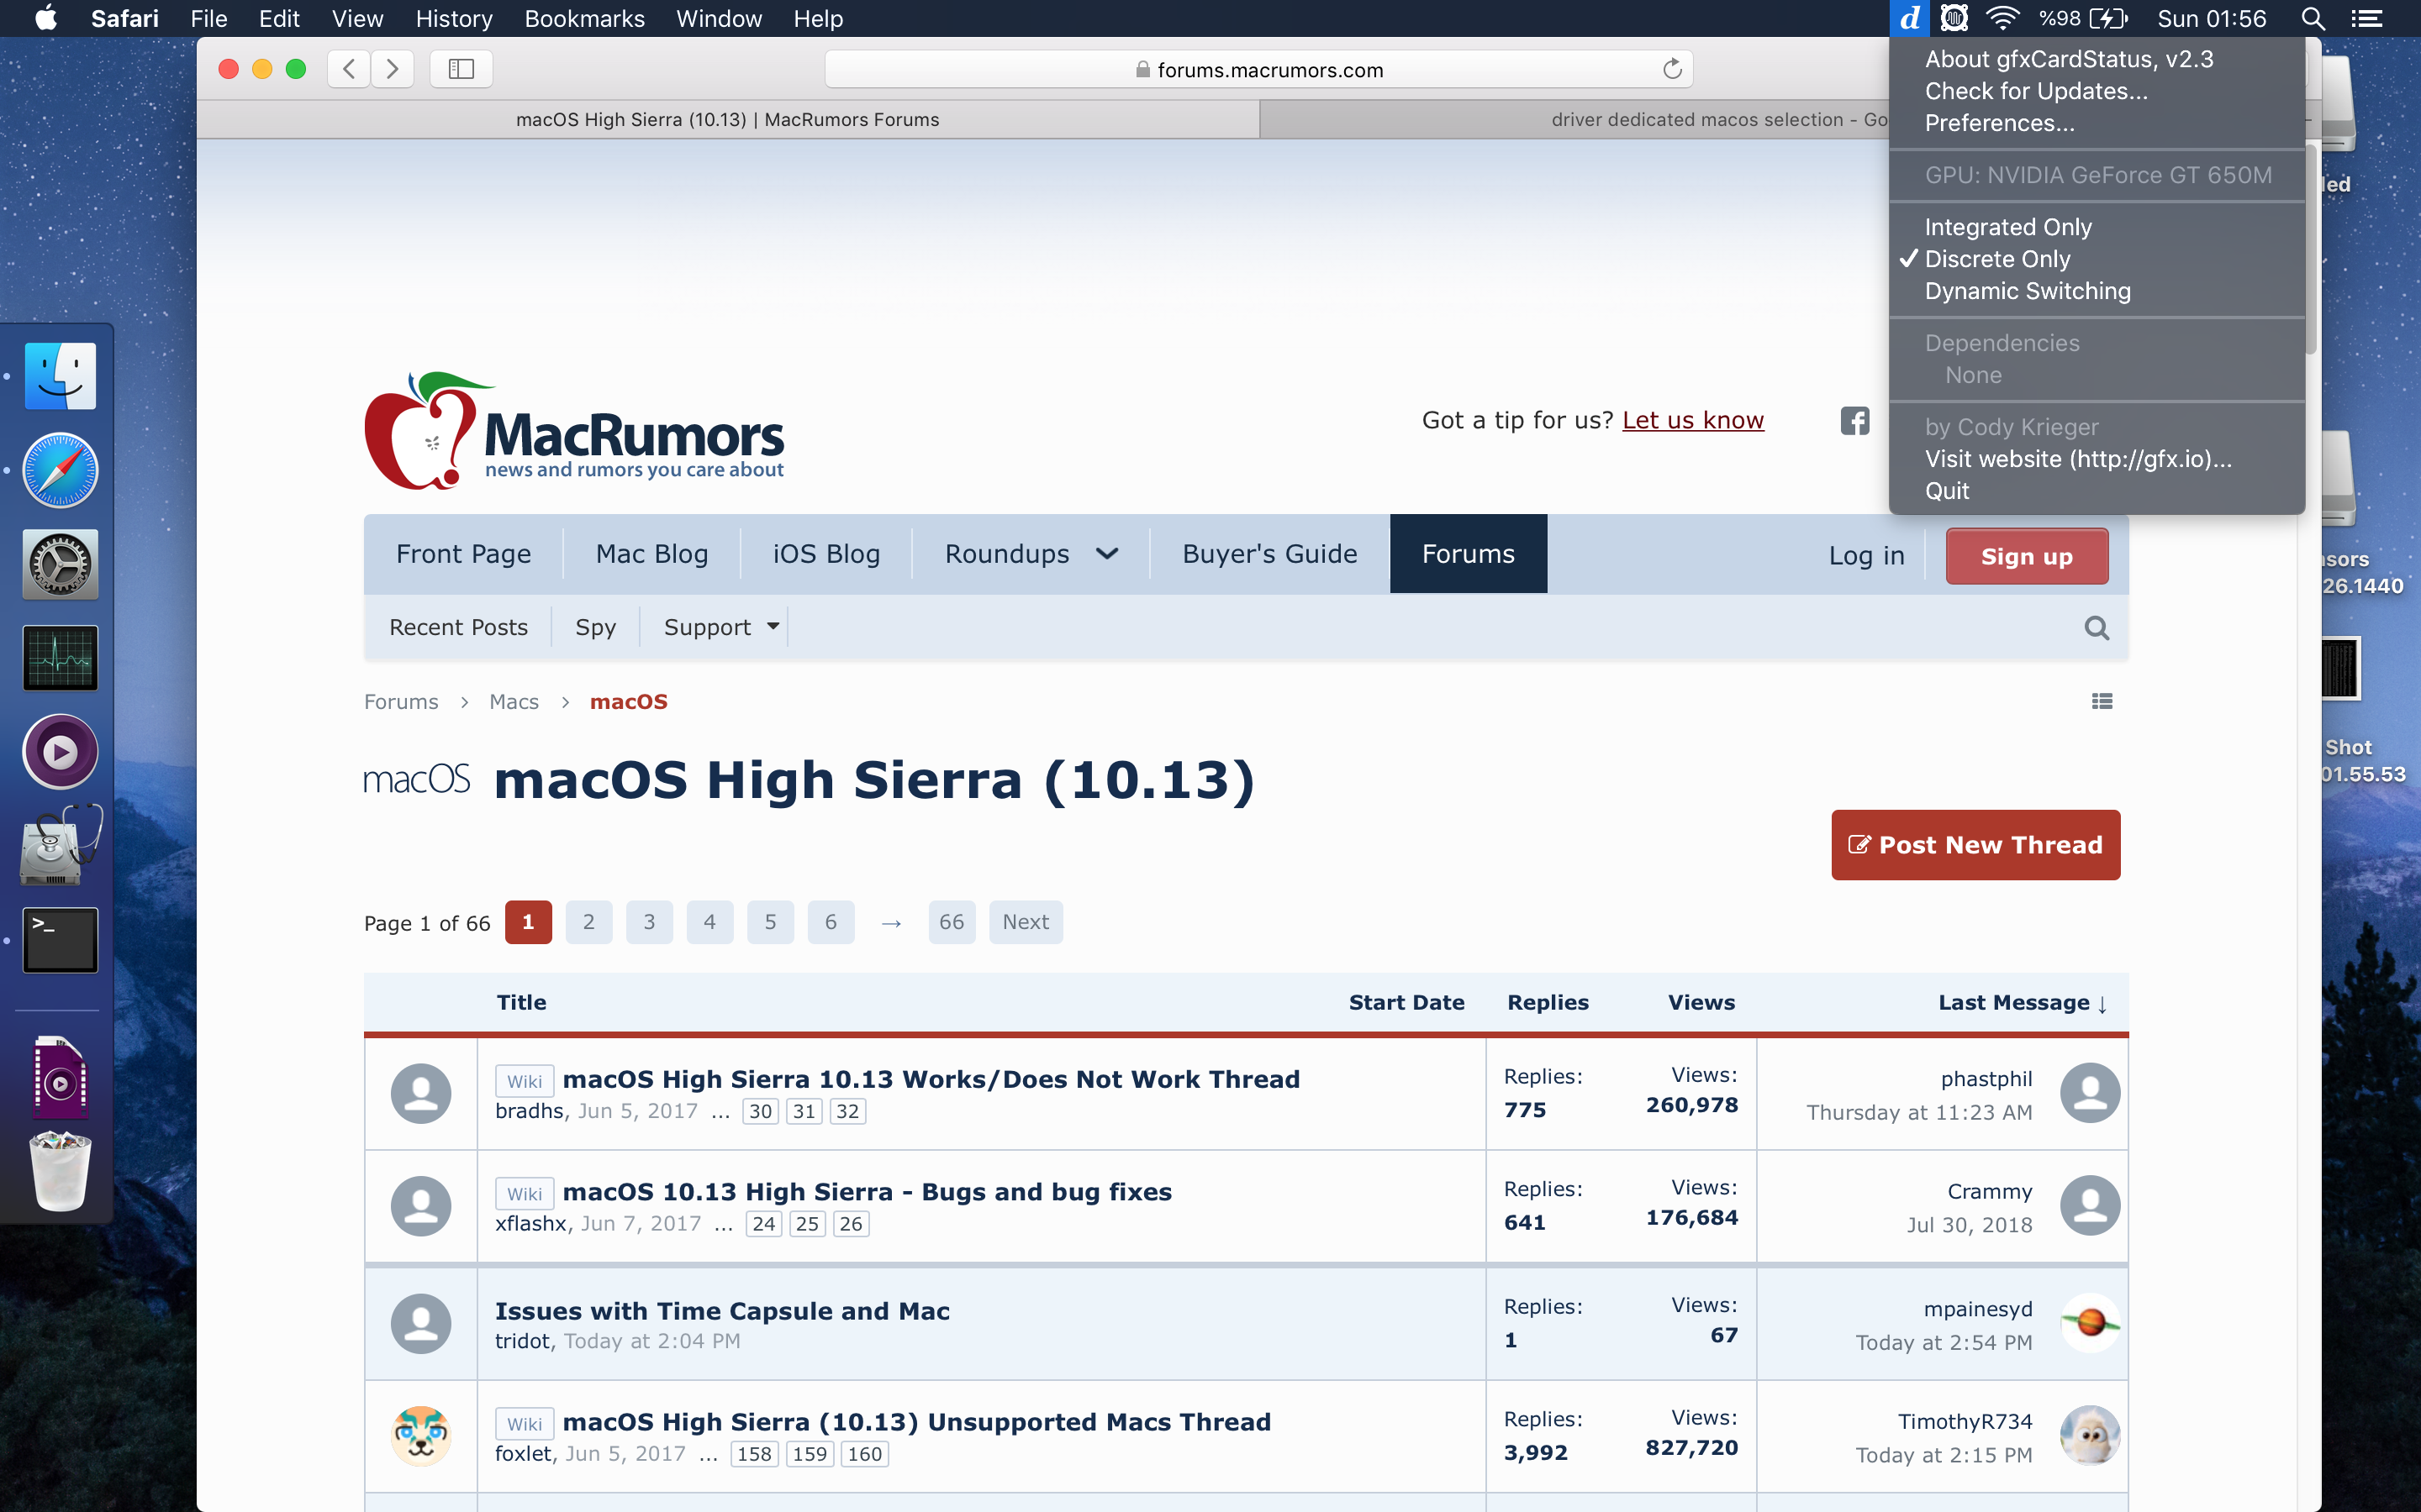Open the forum list view icon

[2102, 702]
